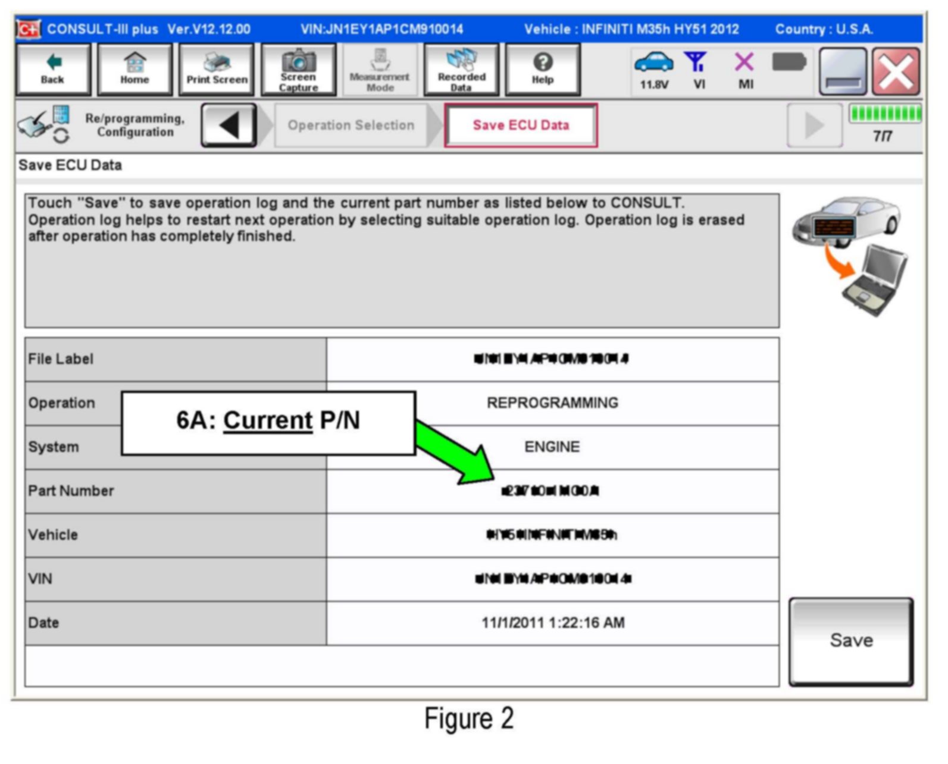Minimize the CONSULT-III plus window
The image size is (948, 764).
[843, 72]
